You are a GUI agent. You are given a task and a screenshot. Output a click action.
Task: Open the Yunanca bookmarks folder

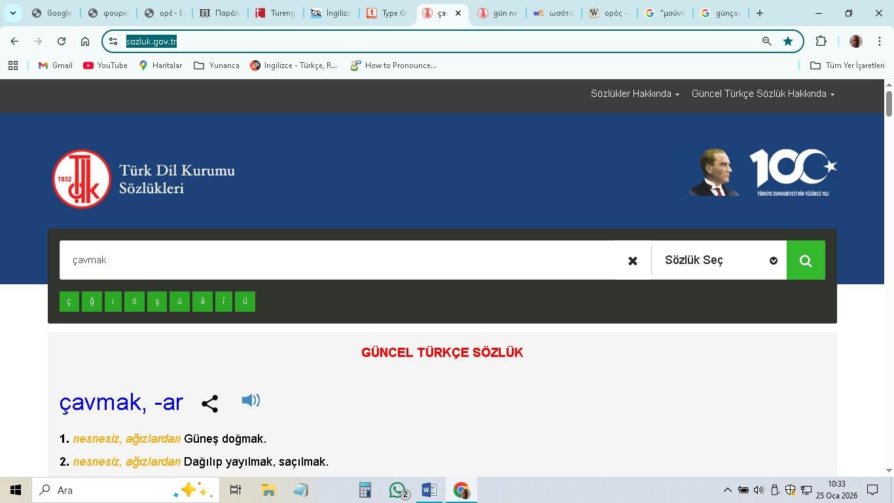[217, 65]
